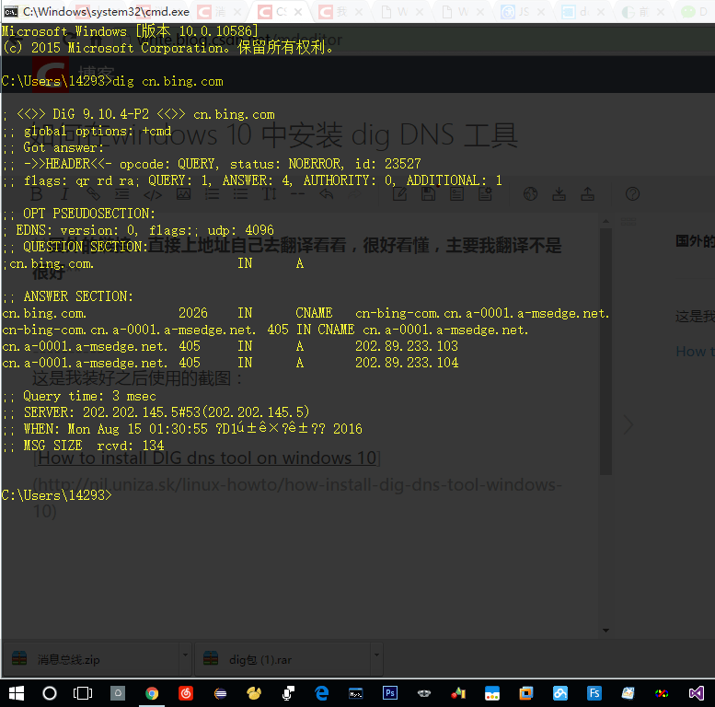715x707 pixels.
Task: Click the blockquote indent icon in the editor toolbar
Action: [121, 194]
